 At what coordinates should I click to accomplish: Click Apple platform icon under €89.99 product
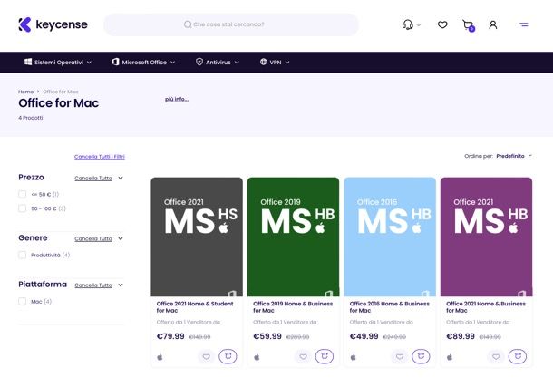click(450, 357)
